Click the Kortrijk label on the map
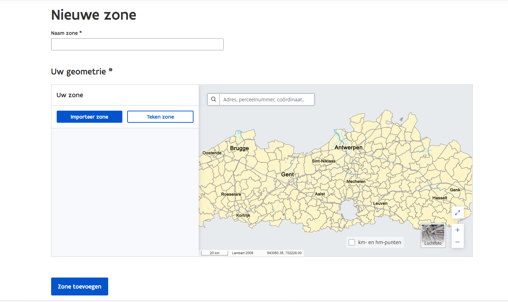Image resolution: width=508 pixels, height=302 pixels. pyautogui.click(x=243, y=215)
